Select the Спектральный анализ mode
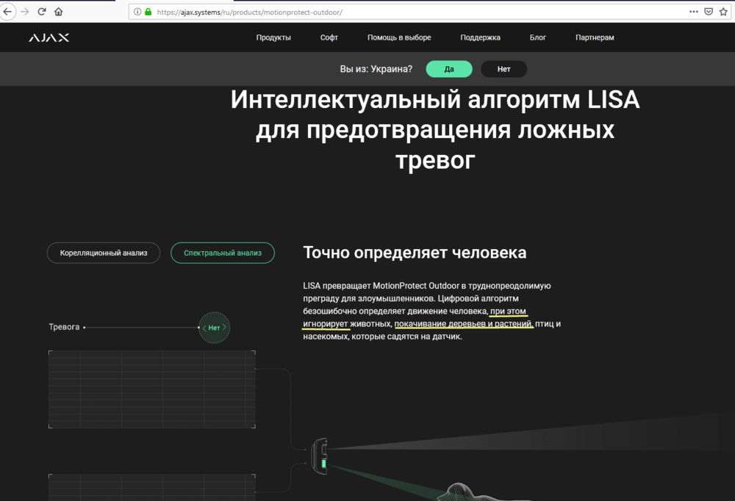Screen dimensions: 735x501 point(223,253)
